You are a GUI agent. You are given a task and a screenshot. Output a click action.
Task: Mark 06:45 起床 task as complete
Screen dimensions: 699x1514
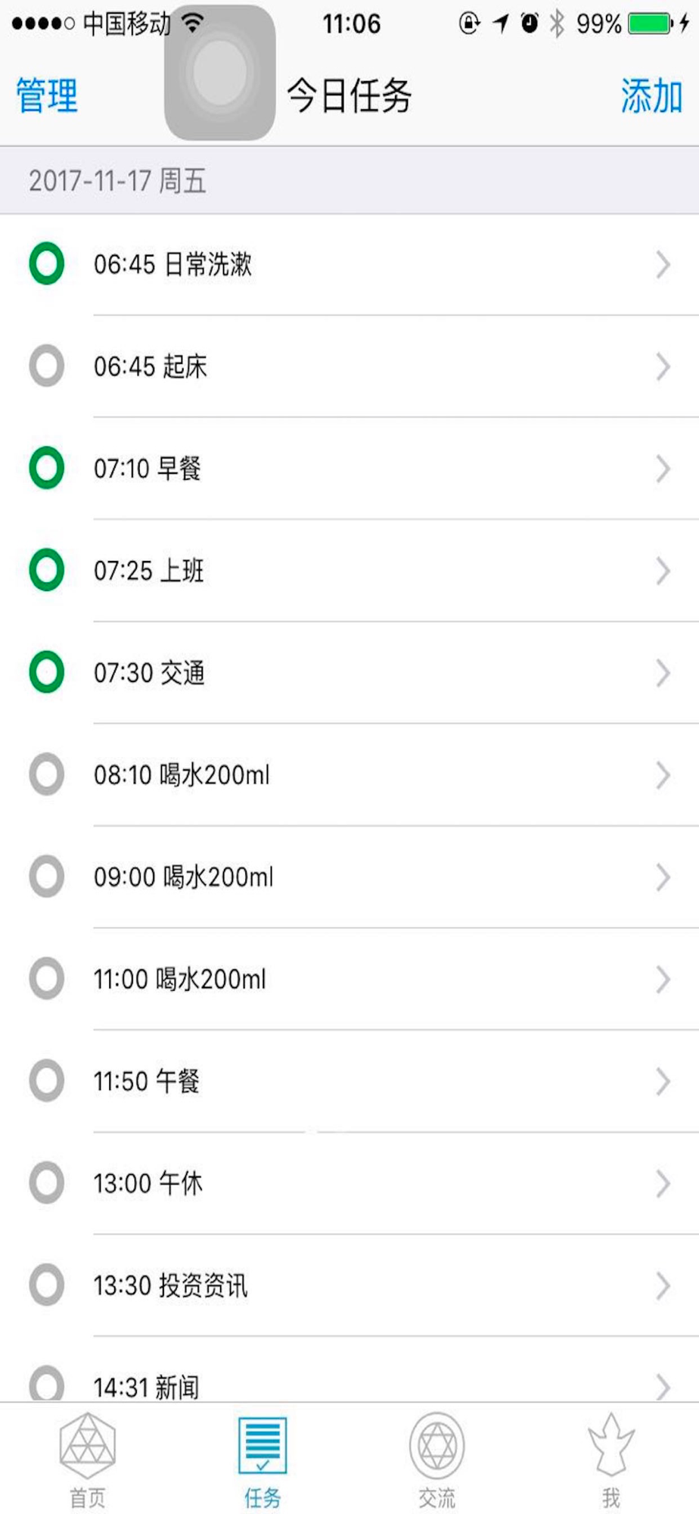(x=47, y=366)
